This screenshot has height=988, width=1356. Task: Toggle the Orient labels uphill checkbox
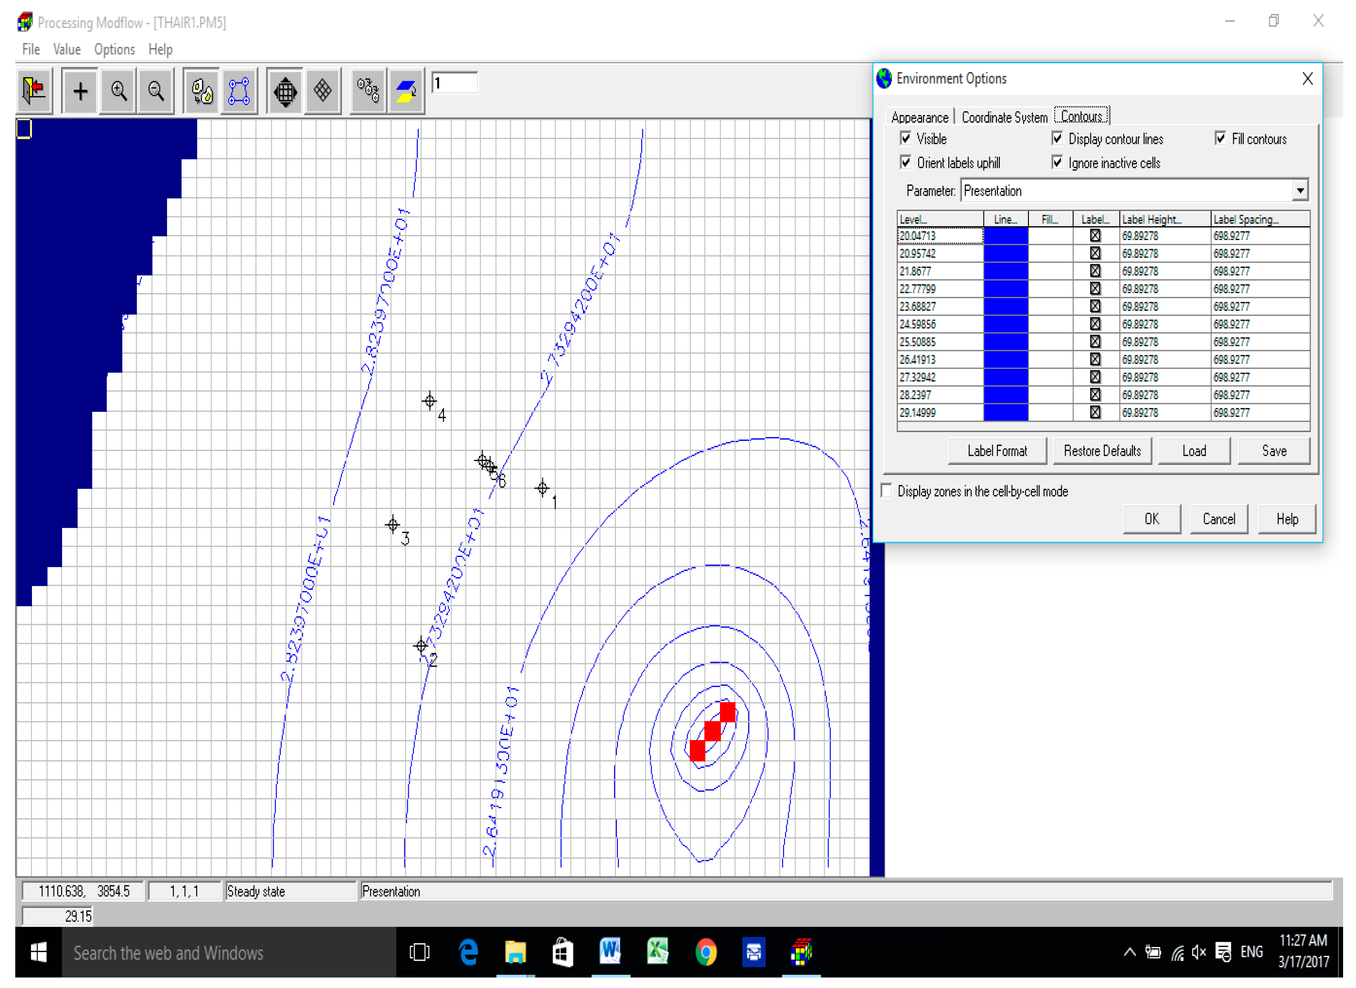pyautogui.click(x=905, y=163)
